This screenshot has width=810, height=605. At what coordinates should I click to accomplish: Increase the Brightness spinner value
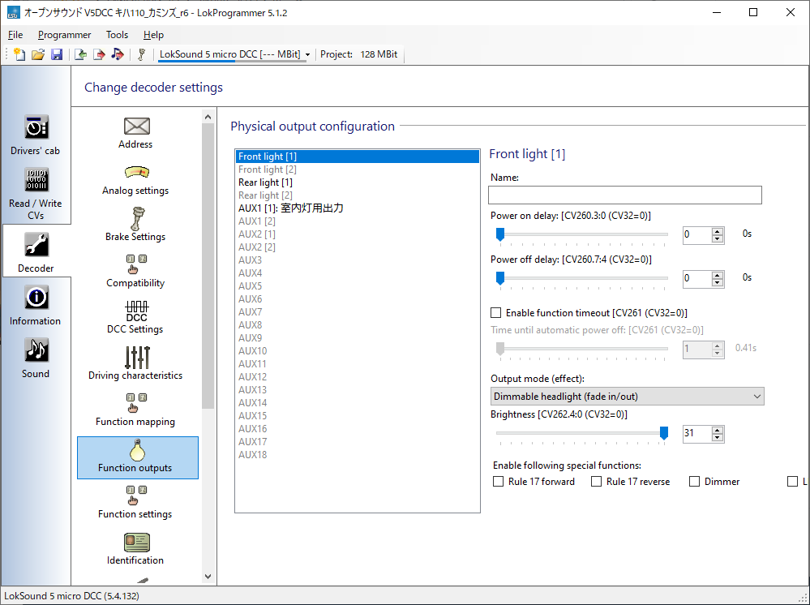[717, 430]
